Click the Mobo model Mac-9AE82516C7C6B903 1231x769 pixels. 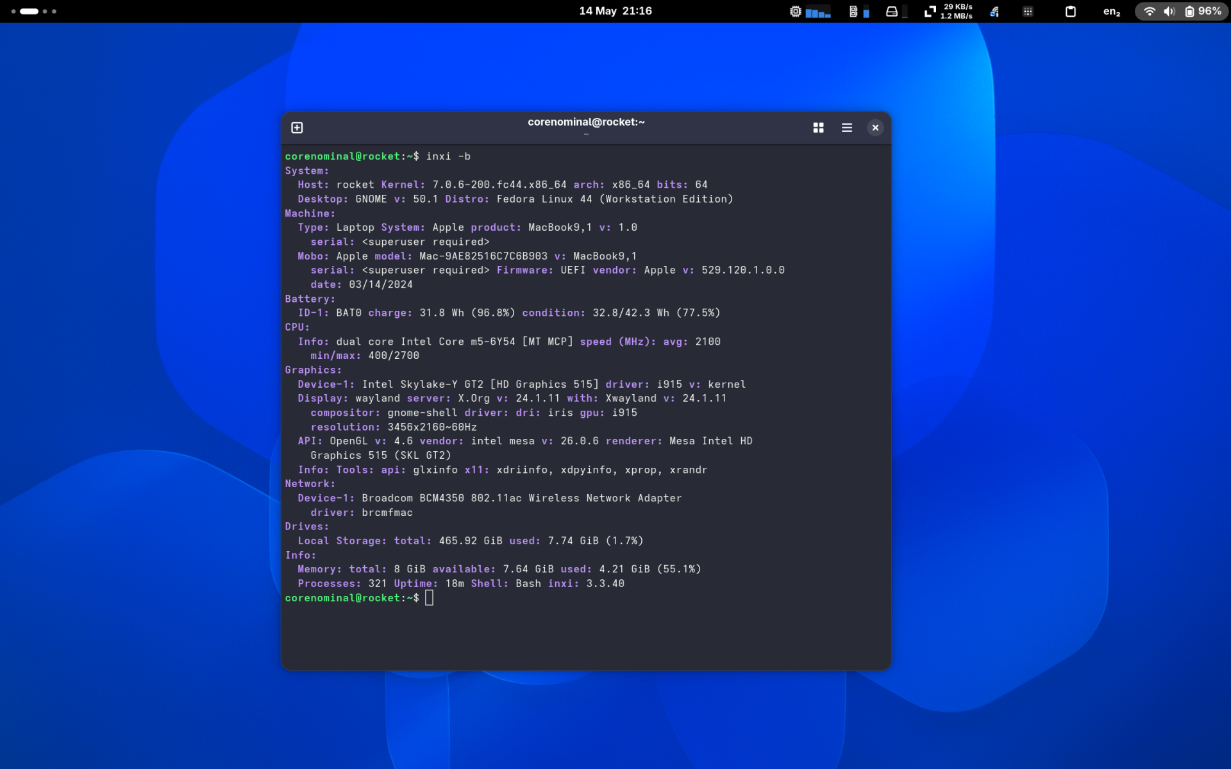click(x=483, y=256)
